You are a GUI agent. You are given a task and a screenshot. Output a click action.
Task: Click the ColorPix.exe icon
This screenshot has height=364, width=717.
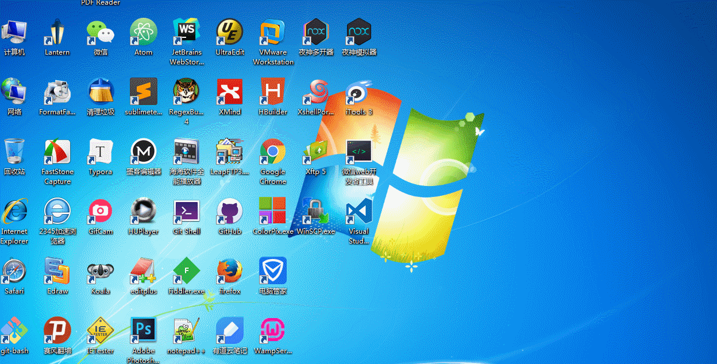[273, 211]
